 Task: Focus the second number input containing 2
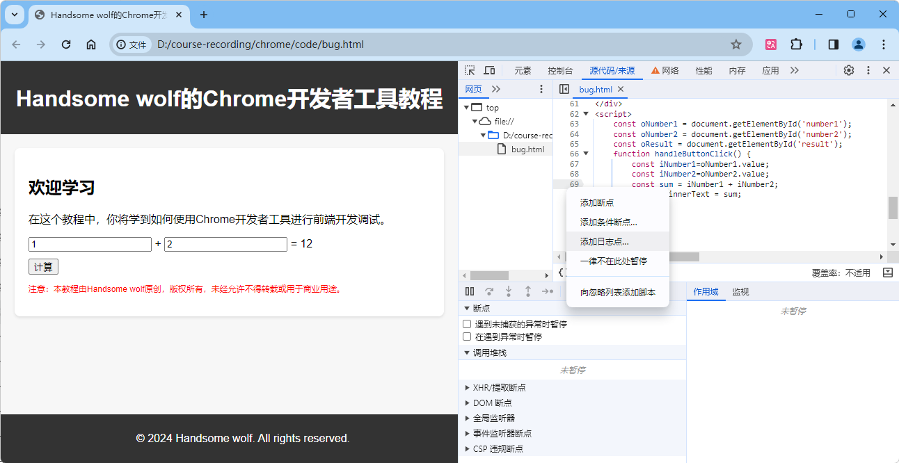(x=225, y=245)
